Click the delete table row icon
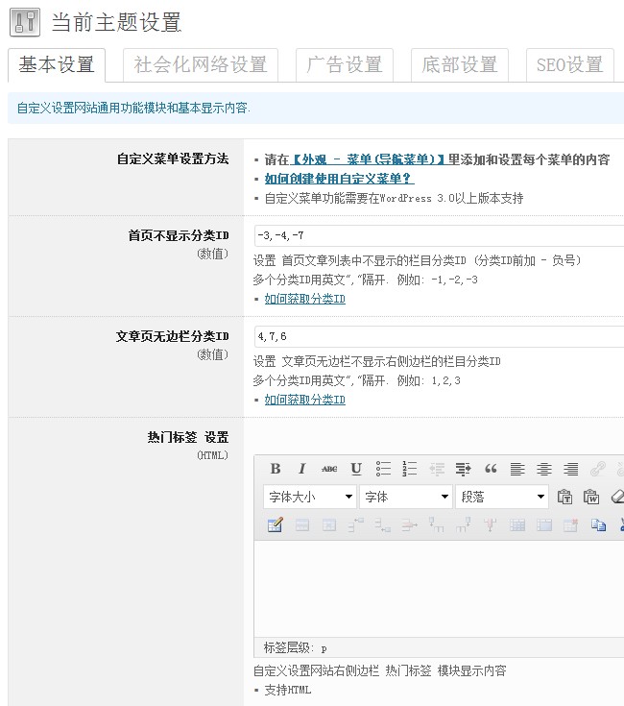The image size is (624, 706). tap(409, 525)
